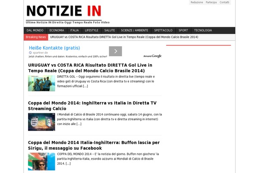Screen dimensions: 259x173
Task: Open the Heiße Kontakte (gratis) ad
Action: 54,48
